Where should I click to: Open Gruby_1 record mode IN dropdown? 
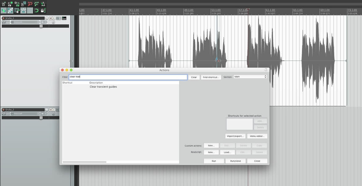(x=44, y=22)
